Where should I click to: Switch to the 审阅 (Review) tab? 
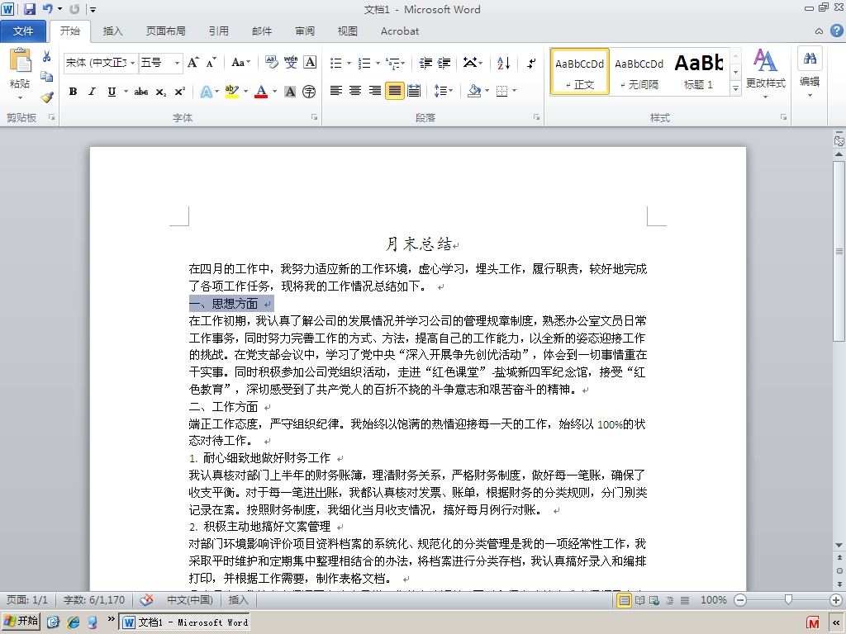[305, 31]
